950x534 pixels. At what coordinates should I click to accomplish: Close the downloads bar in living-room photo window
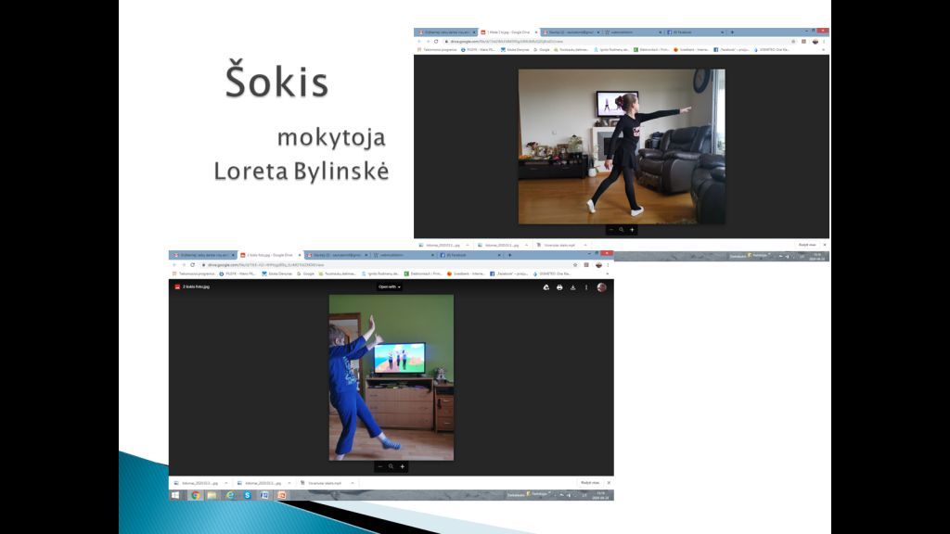[825, 245]
